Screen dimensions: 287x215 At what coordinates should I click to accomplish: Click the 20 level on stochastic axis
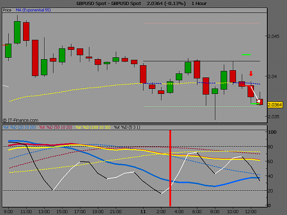click(271, 191)
